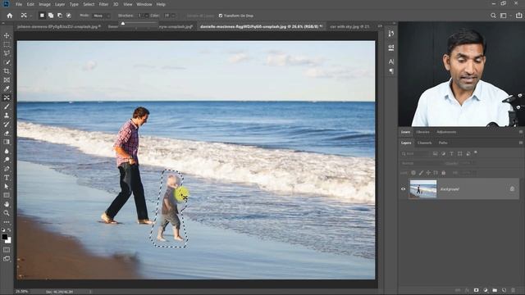Select the Rectangular Marquee tool
Viewport: 525px width, 295px height.
click(x=7, y=44)
